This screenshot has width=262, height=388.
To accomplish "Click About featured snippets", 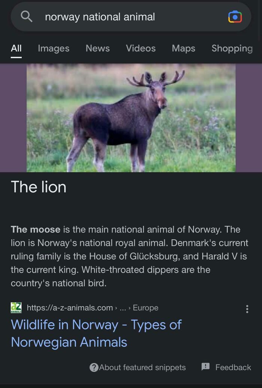I will tap(142, 367).
